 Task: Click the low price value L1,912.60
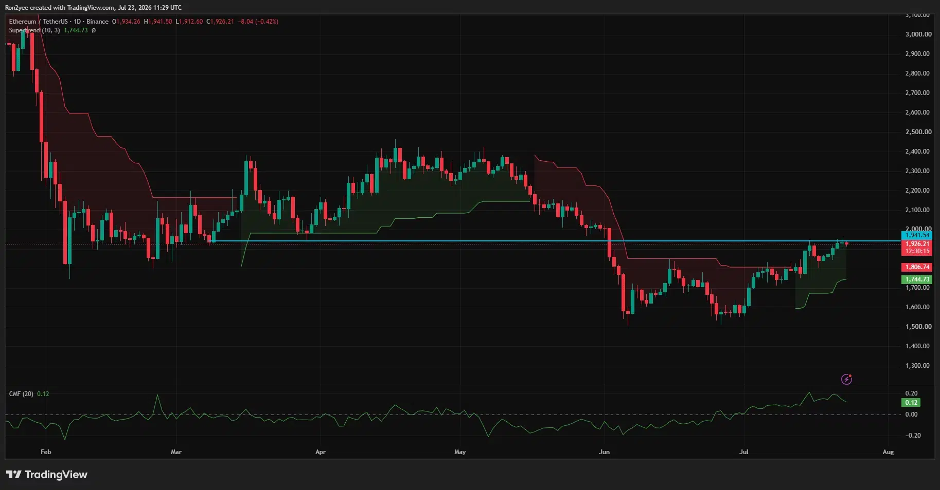pyautogui.click(x=189, y=22)
